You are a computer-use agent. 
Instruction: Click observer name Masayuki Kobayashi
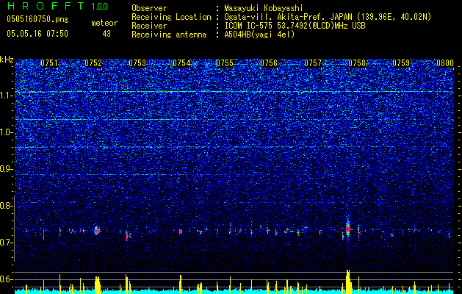click(x=264, y=8)
